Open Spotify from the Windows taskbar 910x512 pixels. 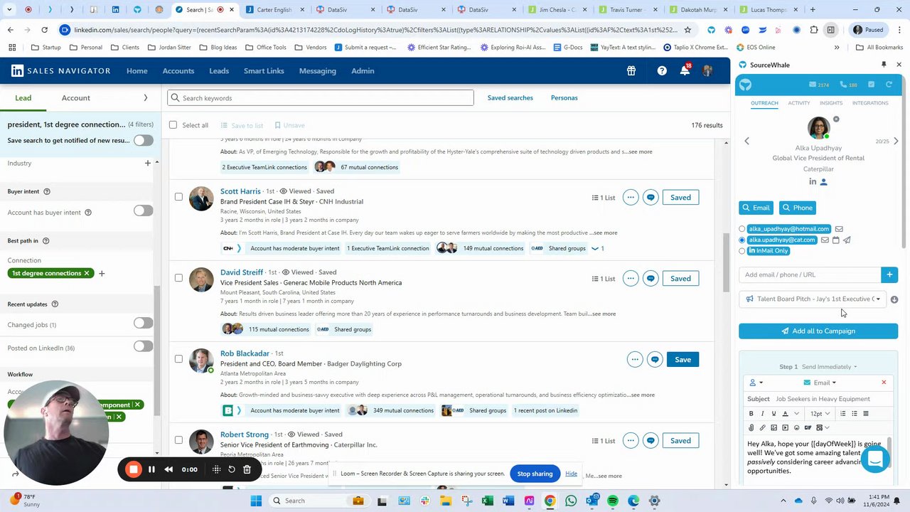click(612, 501)
